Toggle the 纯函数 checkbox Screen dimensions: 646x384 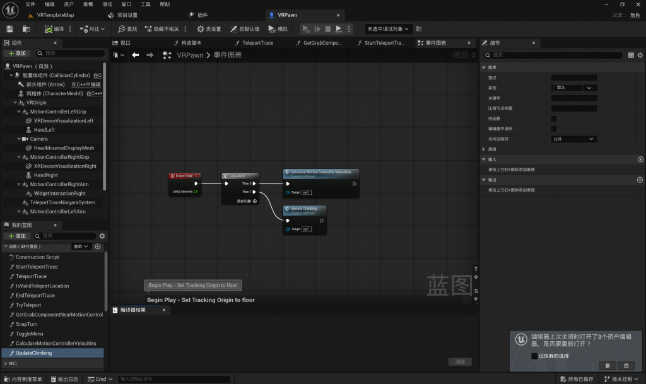(x=554, y=119)
